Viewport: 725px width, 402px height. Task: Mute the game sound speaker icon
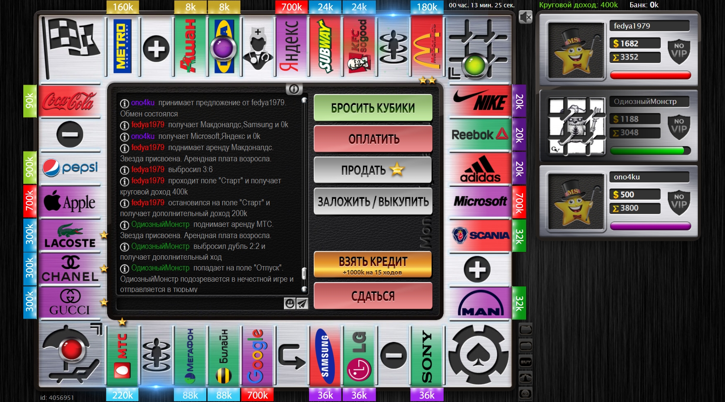pos(525,17)
